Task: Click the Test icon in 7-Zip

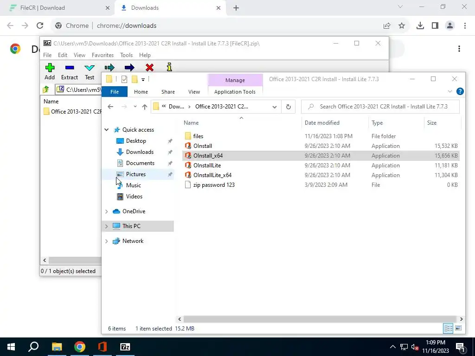Action: (90, 68)
